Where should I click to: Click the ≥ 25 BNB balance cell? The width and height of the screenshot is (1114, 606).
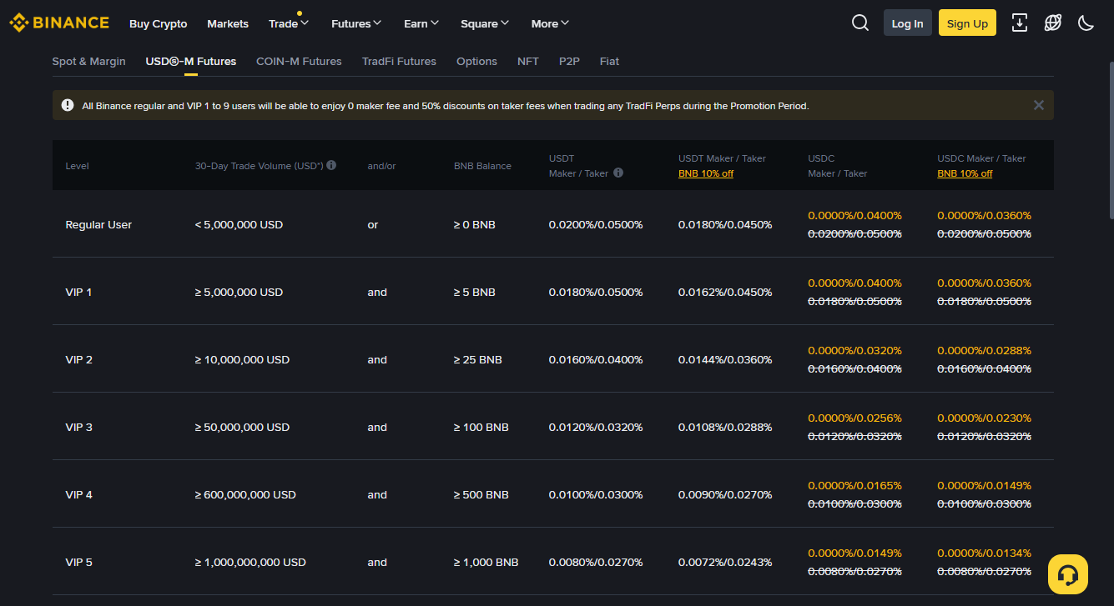(x=478, y=359)
